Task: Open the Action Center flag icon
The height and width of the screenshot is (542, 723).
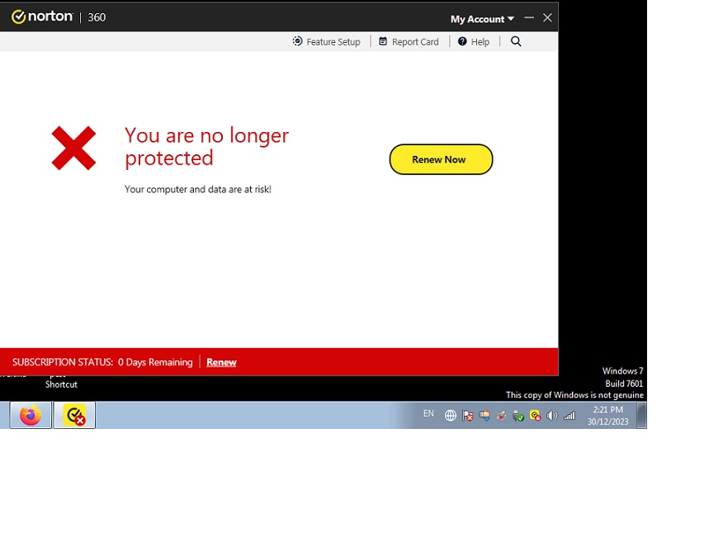Action: point(467,416)
